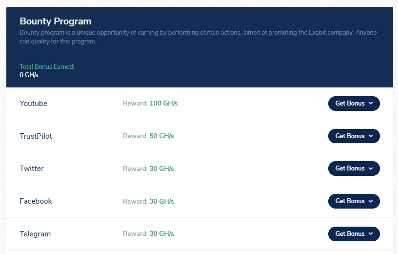Expand the Twitter row chevron arrow
Viewport: 398px width, 254px height.
point(371,169)
